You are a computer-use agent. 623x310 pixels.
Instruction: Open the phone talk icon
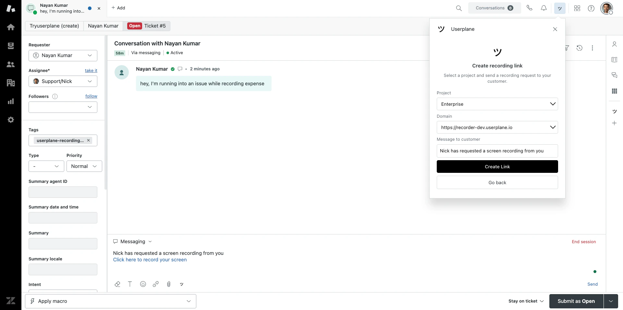530,8
